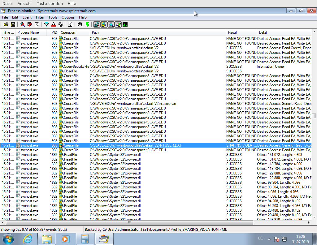
Task: Click the Find binoculars icon
Action: [80, 24]
